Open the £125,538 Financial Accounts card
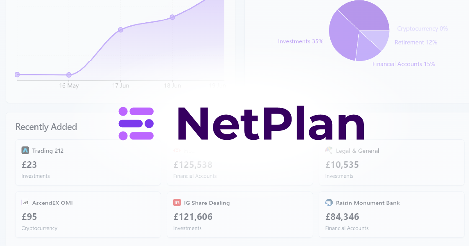This screenshot has height=246, width=469. [240, 162]
